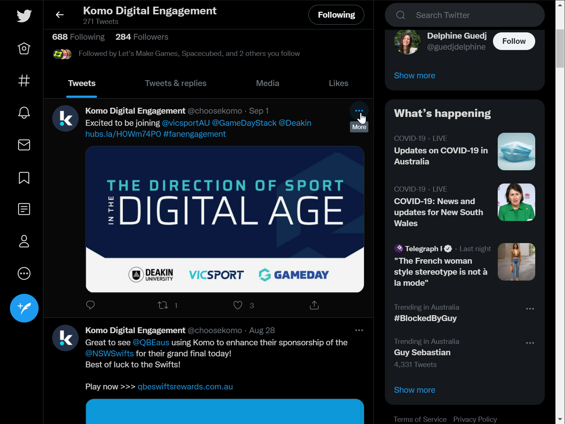Open More options on Aug 28 tweet

tap(359, 330)
